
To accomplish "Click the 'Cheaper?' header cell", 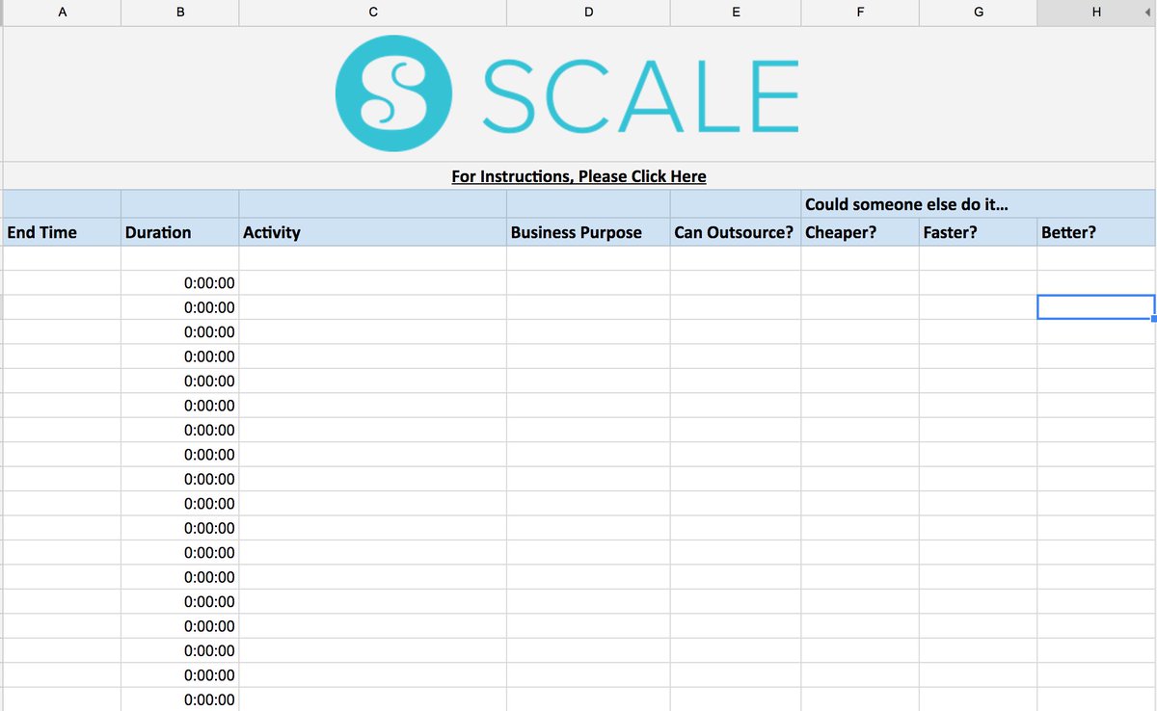I will (x=860, y=232).
